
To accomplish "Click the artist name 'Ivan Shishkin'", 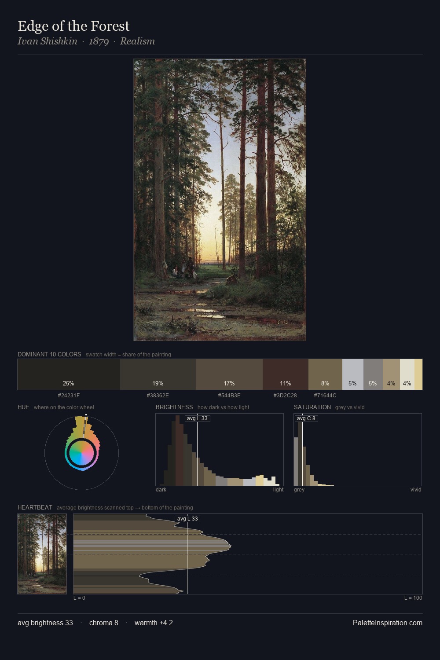I will [48, 41].
